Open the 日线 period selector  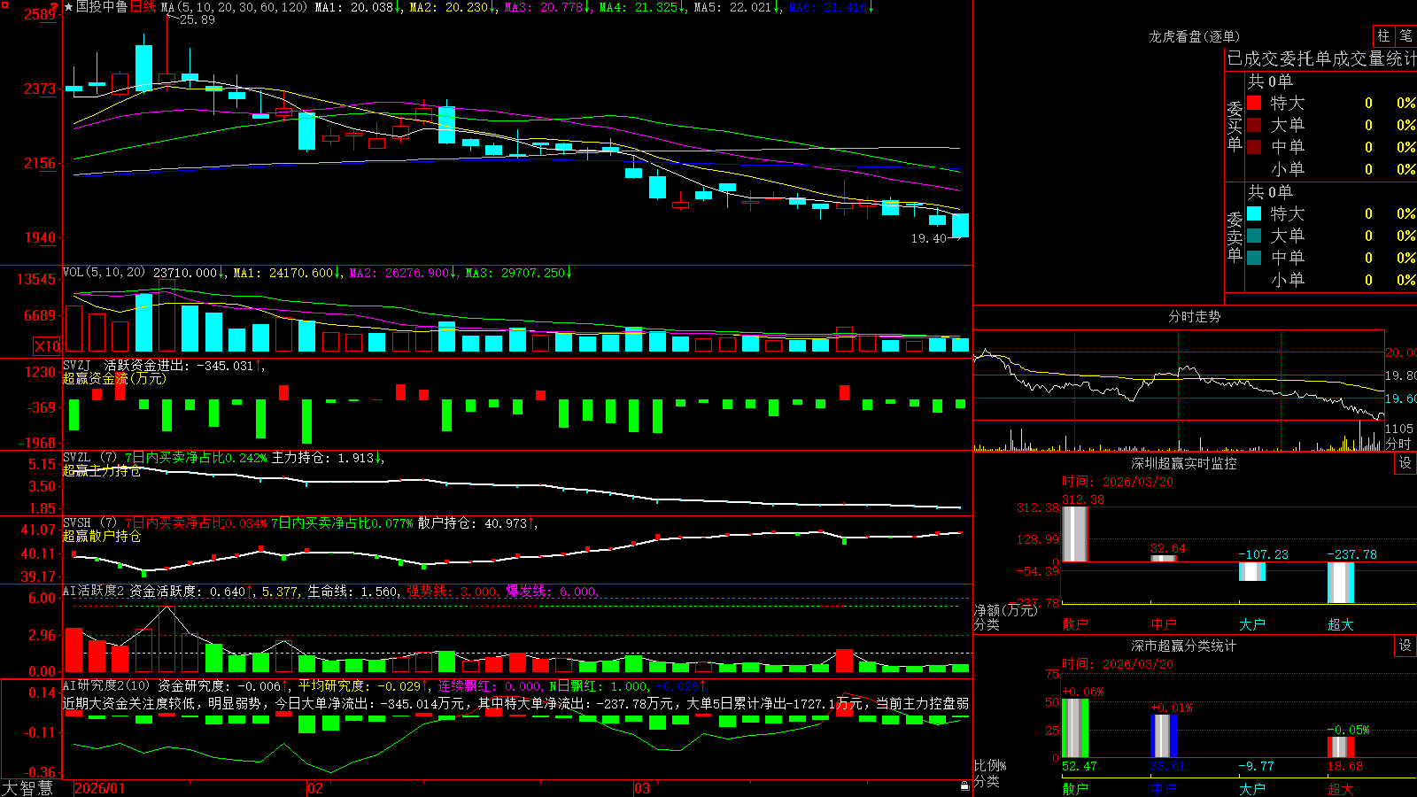click(x=143, y=7)
